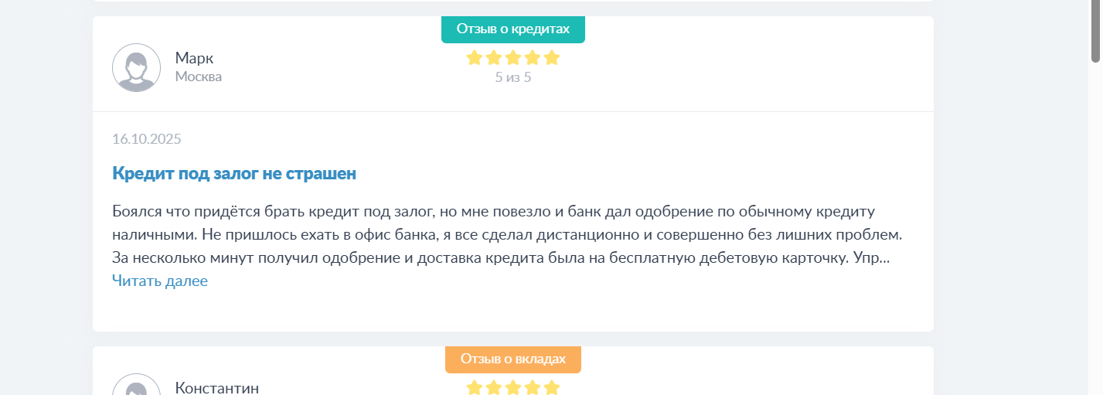Click the third star in Mark's rating
The height and width of the screenshot is (395, 1103).
point(513,58)
